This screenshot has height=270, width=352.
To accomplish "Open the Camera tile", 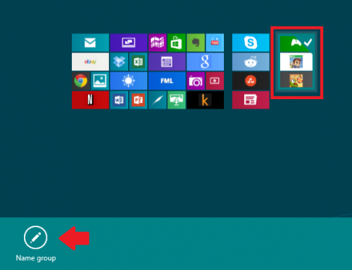I will (196, 81).
